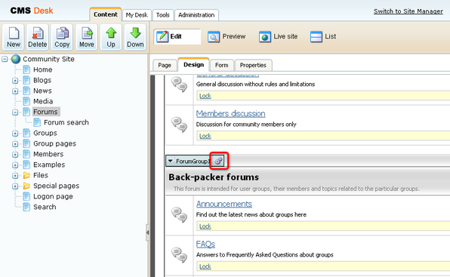
Task: Open the My Desk tab
Action: [x=137, y=15]
